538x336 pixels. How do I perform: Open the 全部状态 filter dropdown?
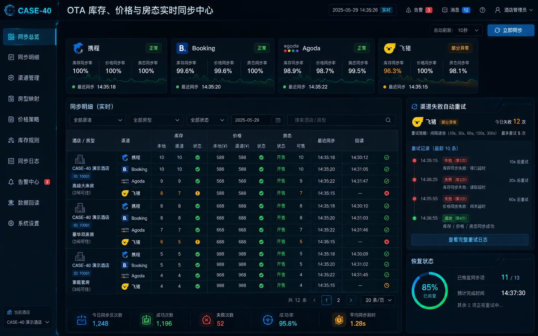pyautogui.click(x=207, y=120)
